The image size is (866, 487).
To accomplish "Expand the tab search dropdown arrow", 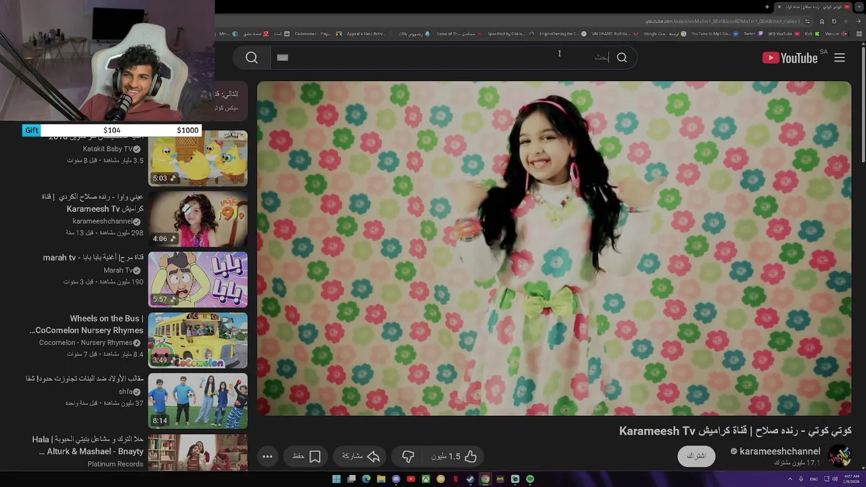I will 860,7.
